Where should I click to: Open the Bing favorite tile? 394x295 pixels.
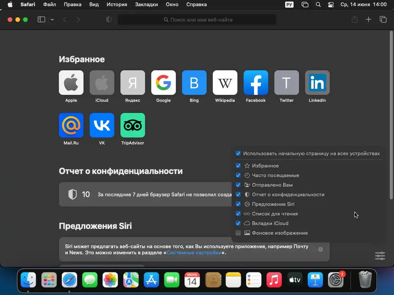[x=194, y=83]
